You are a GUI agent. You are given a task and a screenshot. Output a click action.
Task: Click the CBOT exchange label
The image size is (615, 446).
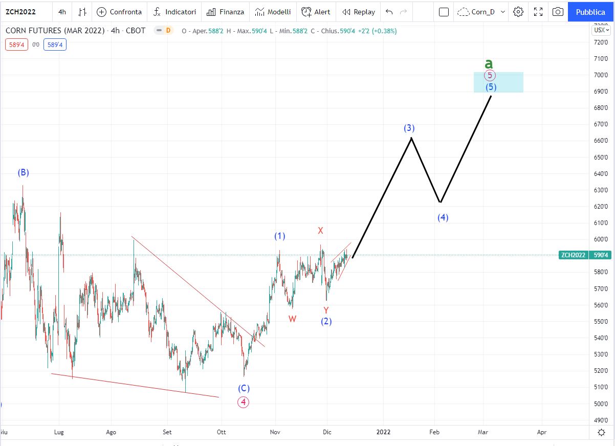coord(135,31)
